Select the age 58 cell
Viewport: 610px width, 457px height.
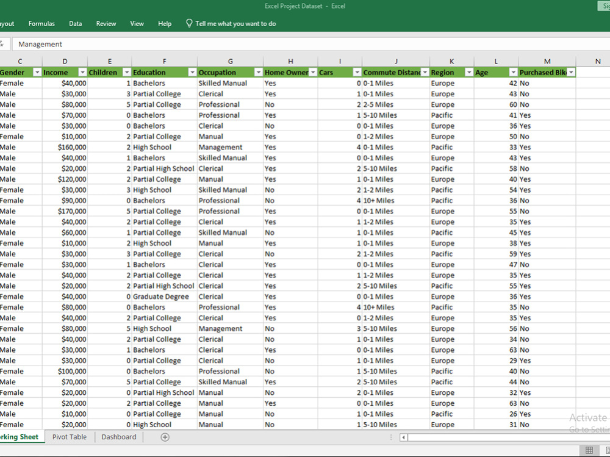coord(496,168)
